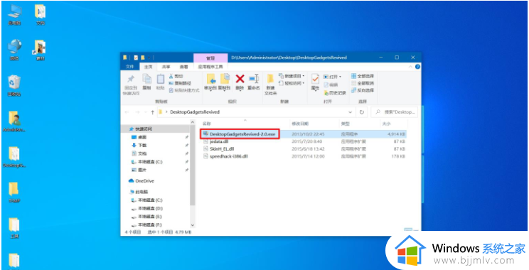Viewport: 529px width, 270px height.
Task: Click the Refresh button beside address bar
Action: tap(362, 112)
